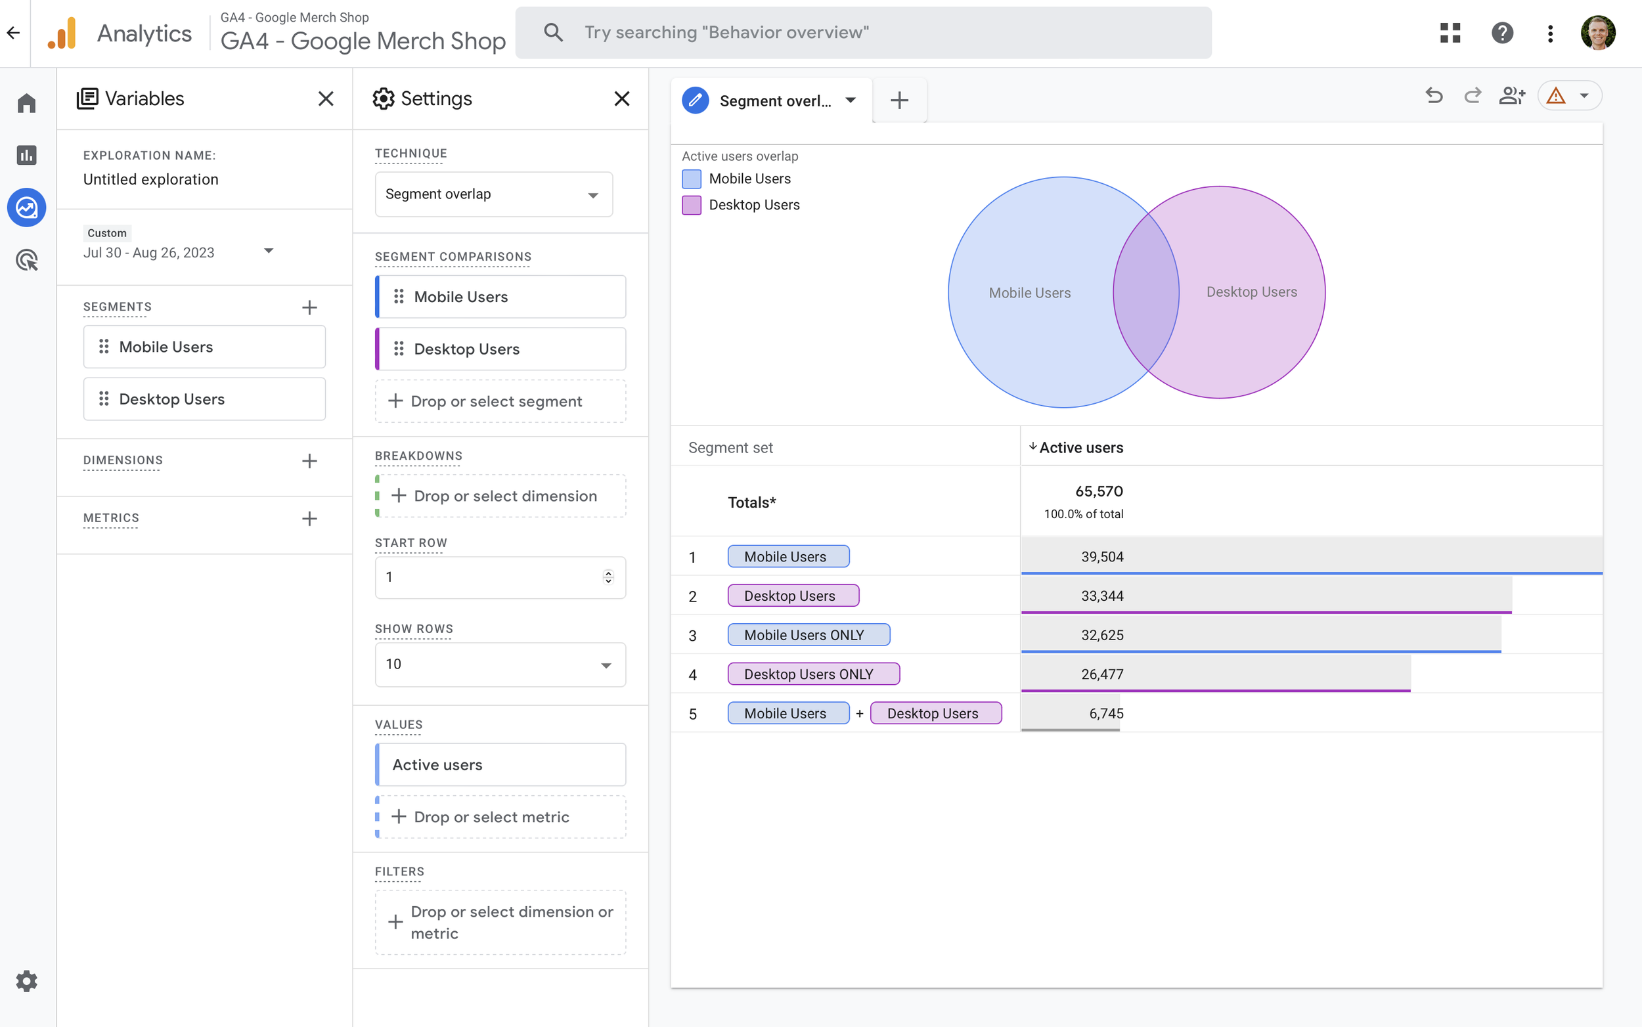Click the Mobile Users ONLY chip in row 3
Screen dimensions: 1642x1027
[809, 635]
